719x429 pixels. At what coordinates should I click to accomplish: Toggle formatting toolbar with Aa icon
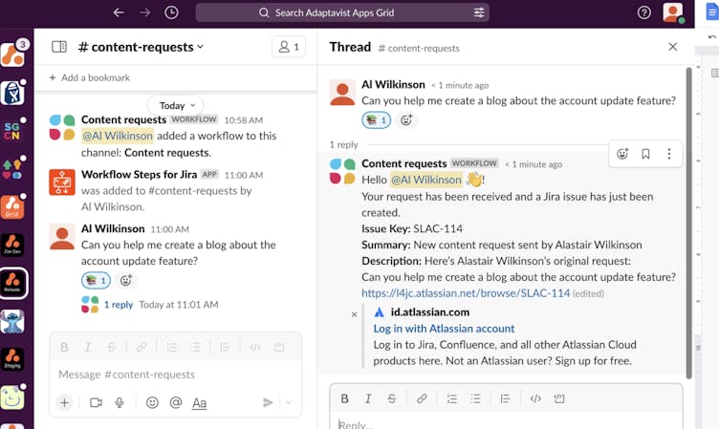199,403
